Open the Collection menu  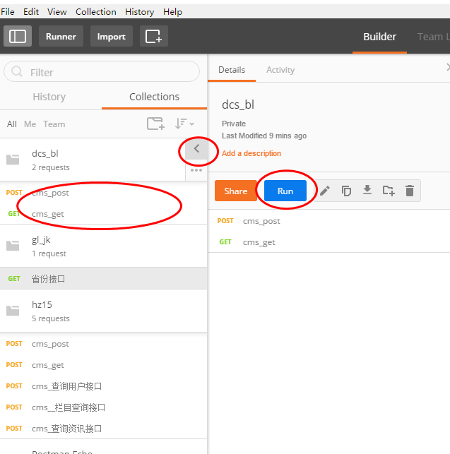[95, 12]
